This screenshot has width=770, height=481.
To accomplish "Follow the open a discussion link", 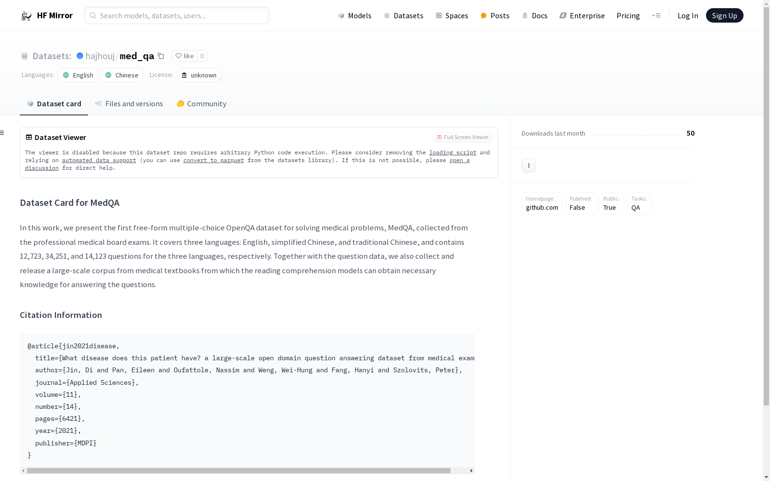I will [460, 160].
